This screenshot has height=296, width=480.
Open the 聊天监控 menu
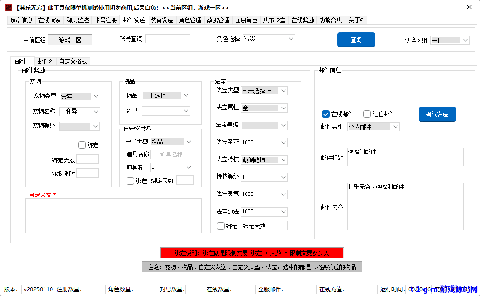click(77, 20)
